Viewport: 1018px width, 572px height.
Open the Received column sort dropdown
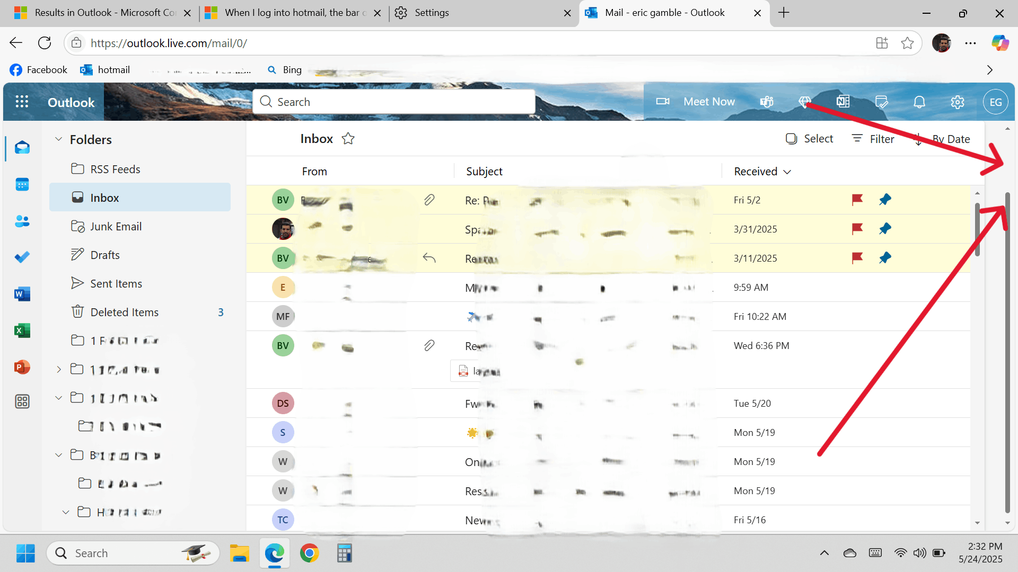(787, 172)
